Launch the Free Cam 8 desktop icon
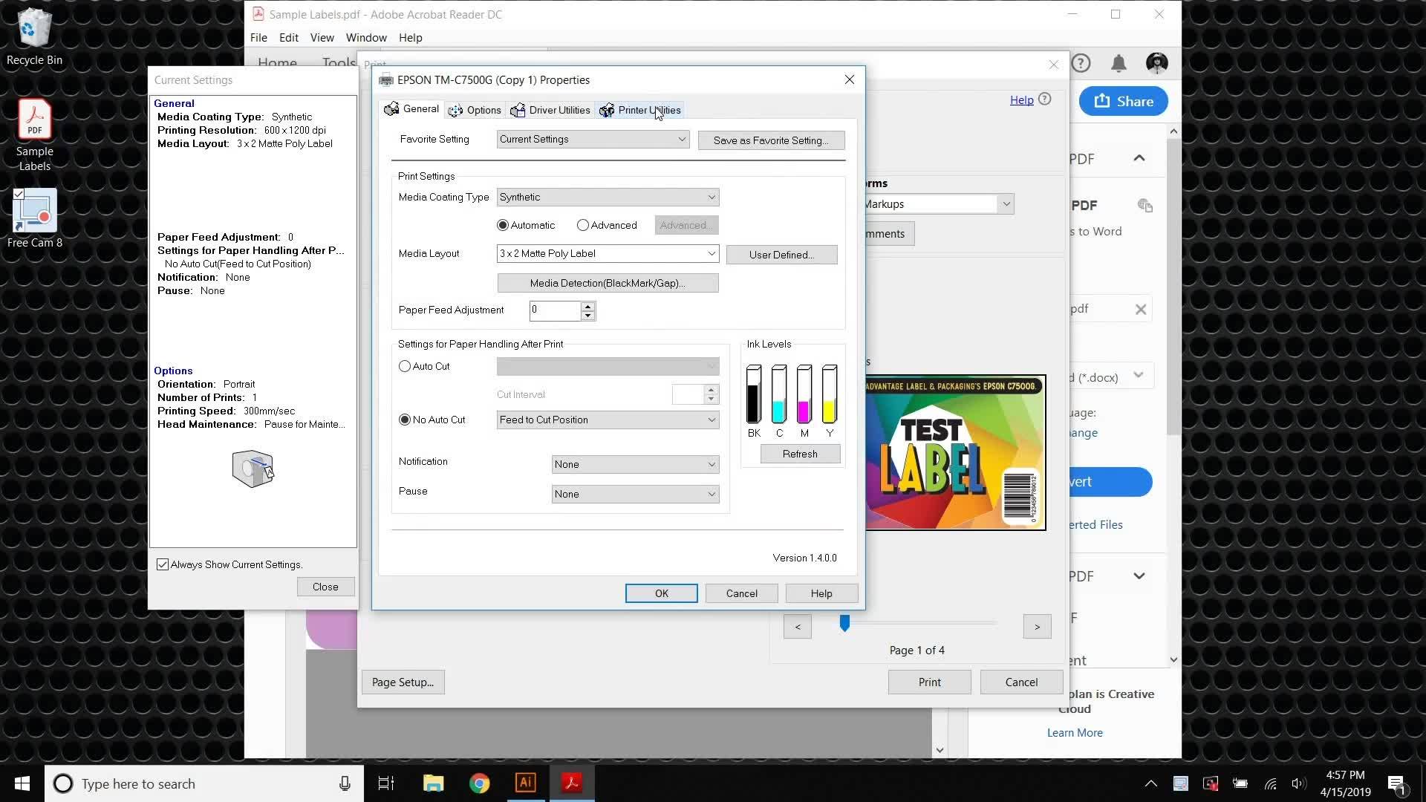The width and height of the screenshot is (1426, 802). [34, 218]
